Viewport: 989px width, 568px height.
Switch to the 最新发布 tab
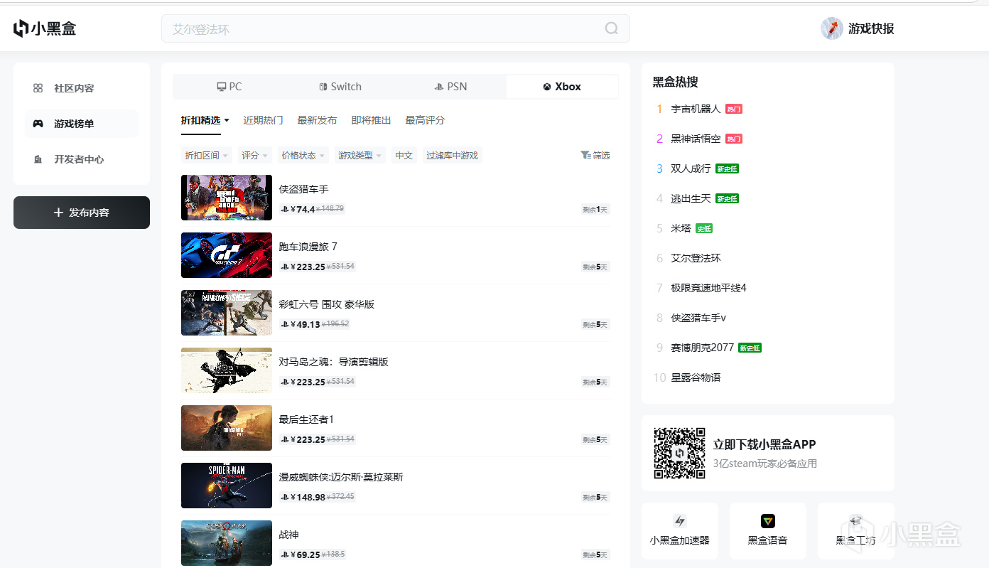pos(317,120)
